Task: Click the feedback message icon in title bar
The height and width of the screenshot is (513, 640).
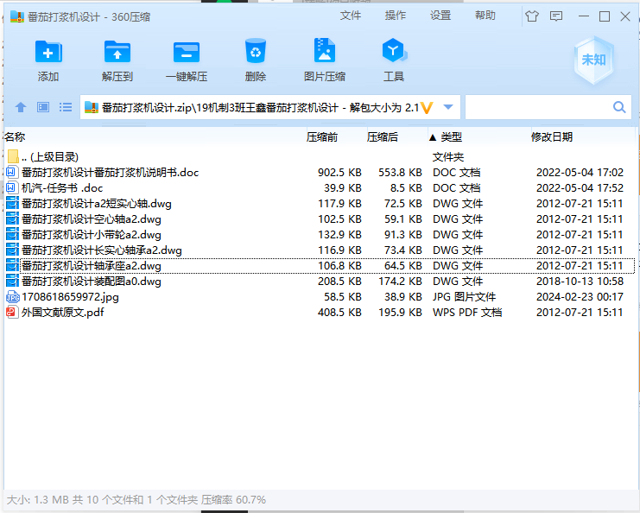Action: tap(556, 16)
